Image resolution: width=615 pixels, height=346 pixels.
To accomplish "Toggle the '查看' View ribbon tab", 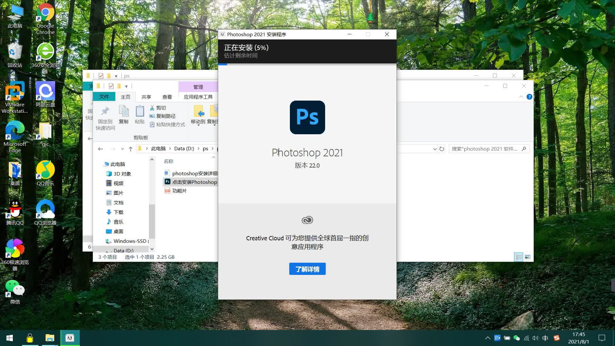I will click(167, 96).
